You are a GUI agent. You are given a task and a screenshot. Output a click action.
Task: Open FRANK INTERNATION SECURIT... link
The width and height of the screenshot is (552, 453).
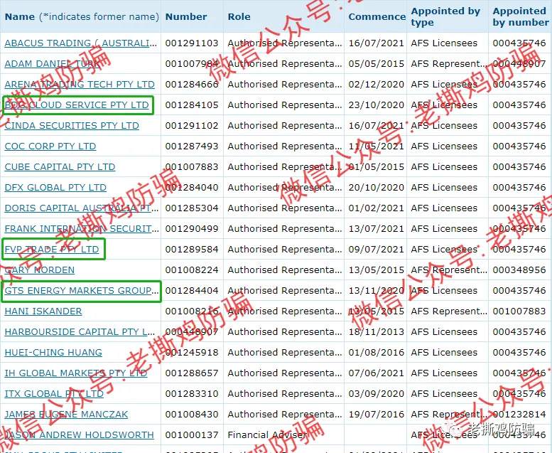coord(82,229)
